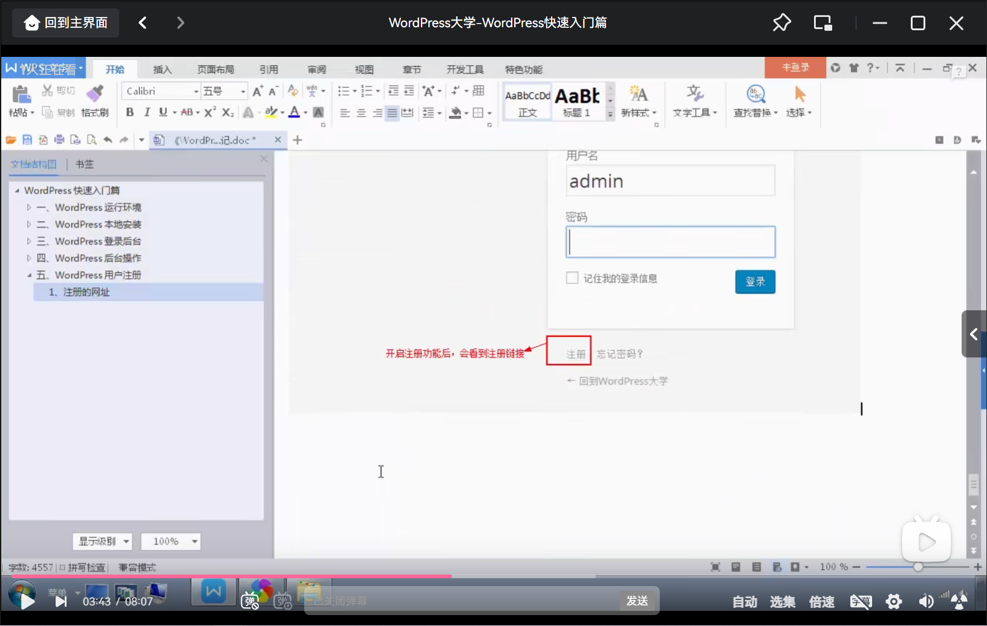Click 发送 to send danmaku
Viewport: 987px width, 626px height.
637,601
